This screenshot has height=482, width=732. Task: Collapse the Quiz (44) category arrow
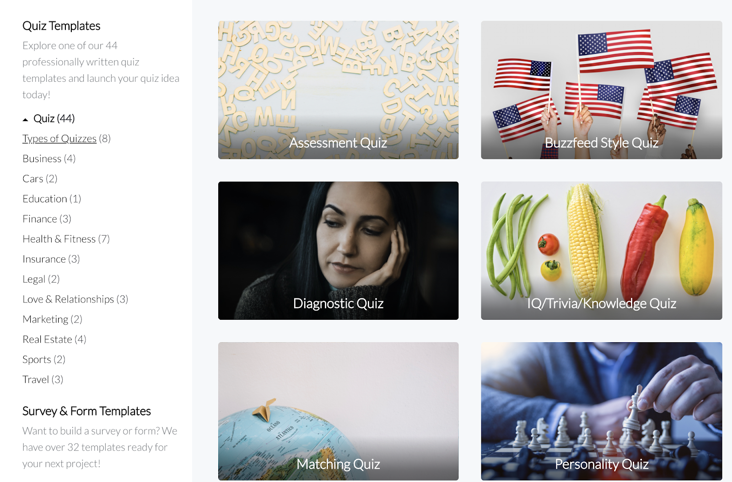[x=26, y=120]
